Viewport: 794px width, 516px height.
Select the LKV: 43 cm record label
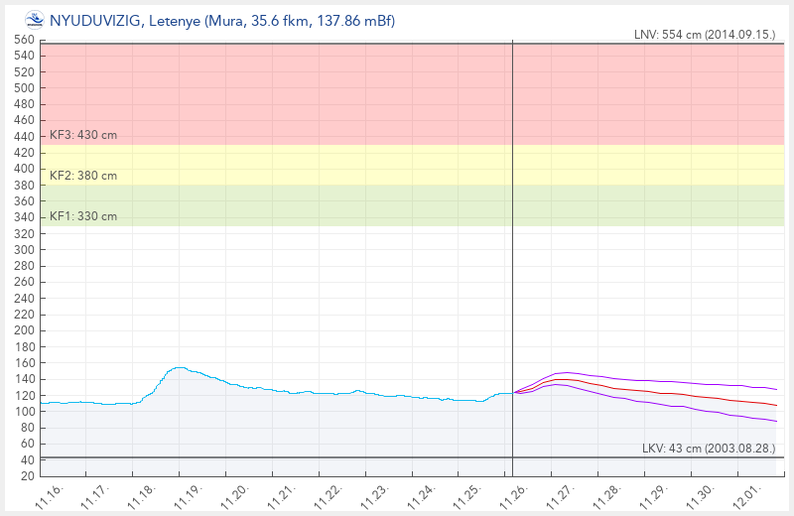pyautogui.click(x=711, y=449)
